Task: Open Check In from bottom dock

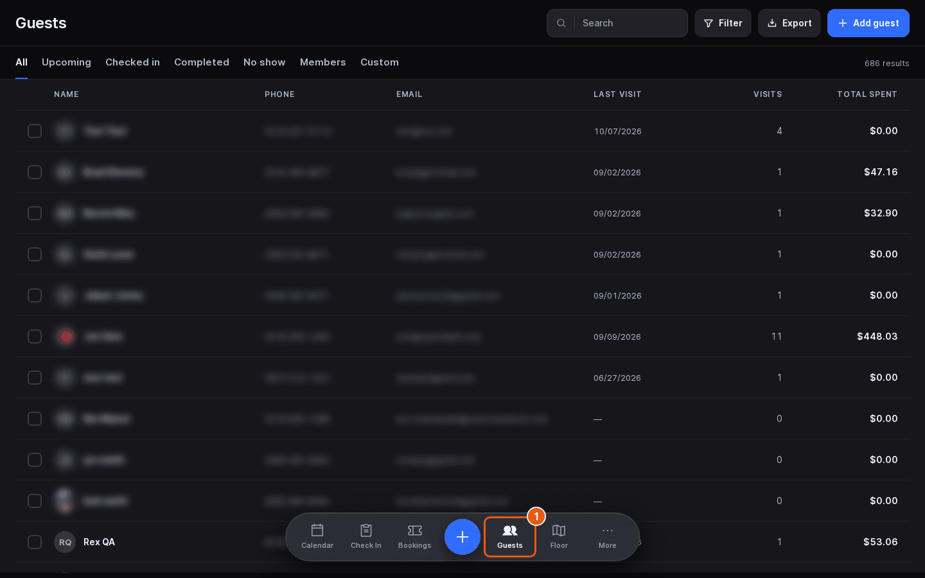Action: pos(366,537)
